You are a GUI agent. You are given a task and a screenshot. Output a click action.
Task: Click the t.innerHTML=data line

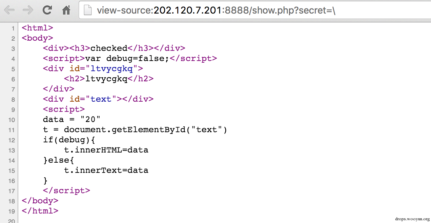106,150
